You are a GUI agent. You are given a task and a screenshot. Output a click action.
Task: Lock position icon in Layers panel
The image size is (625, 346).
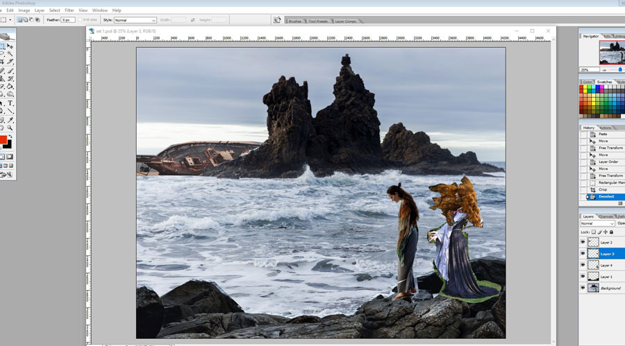[606, 232]
